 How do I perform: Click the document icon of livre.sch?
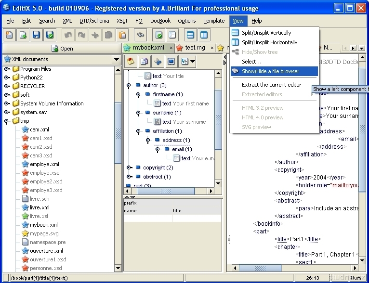(x=25, y=199)
